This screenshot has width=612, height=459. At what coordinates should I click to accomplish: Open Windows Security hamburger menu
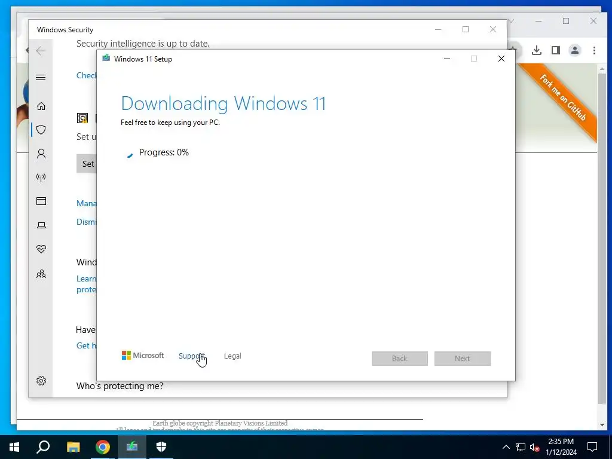(x=41, y=77)
